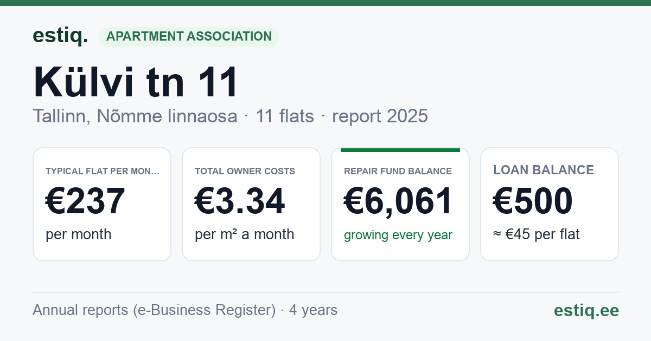Click the estiq. logo

pos(60,36)
